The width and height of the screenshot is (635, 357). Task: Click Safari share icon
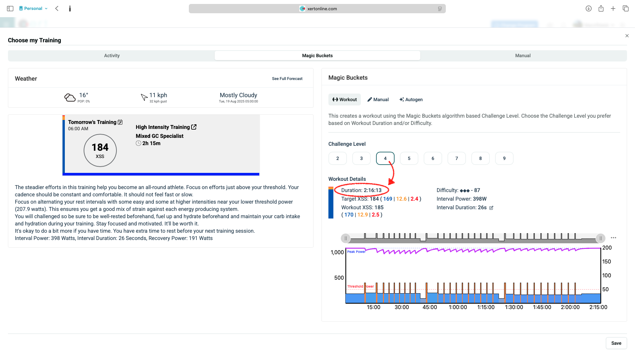coord(601,9)
